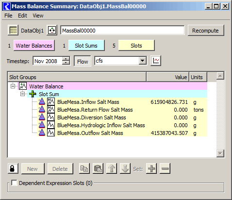Open the View menu

[38, 16]
